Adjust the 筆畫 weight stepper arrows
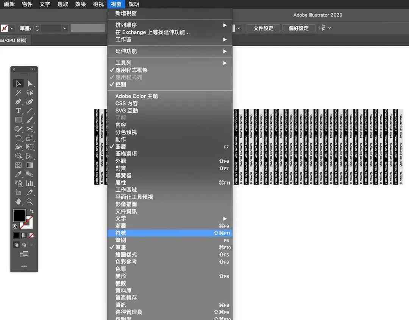This screenshot has width=409, height=320. point(37,28)
